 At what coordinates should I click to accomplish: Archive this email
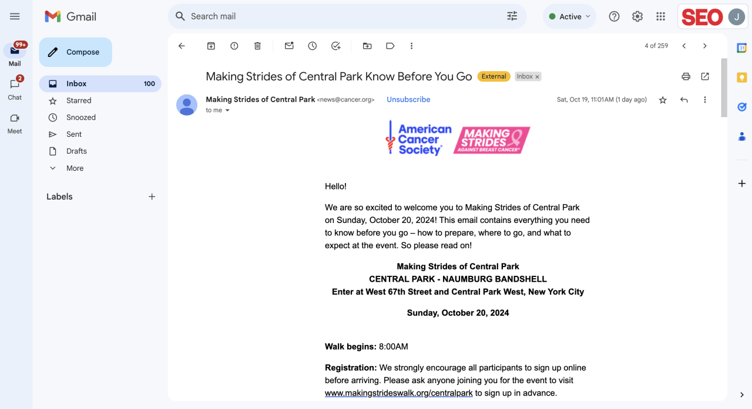coord(211,46)
